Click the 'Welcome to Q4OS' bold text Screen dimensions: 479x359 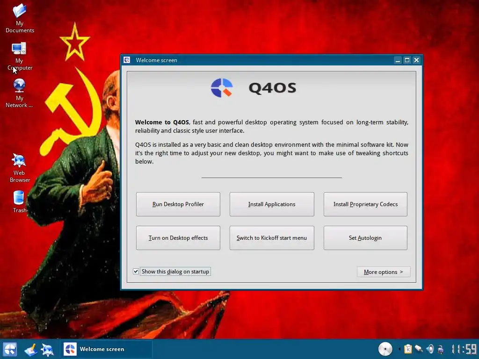[x=162, y=122]
